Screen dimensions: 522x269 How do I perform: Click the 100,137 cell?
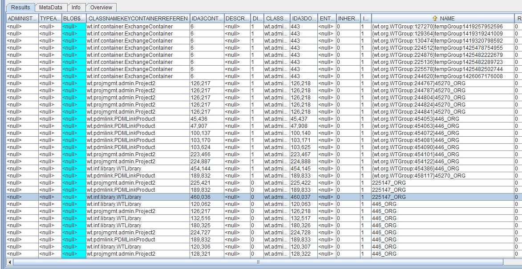click(207, 133)
